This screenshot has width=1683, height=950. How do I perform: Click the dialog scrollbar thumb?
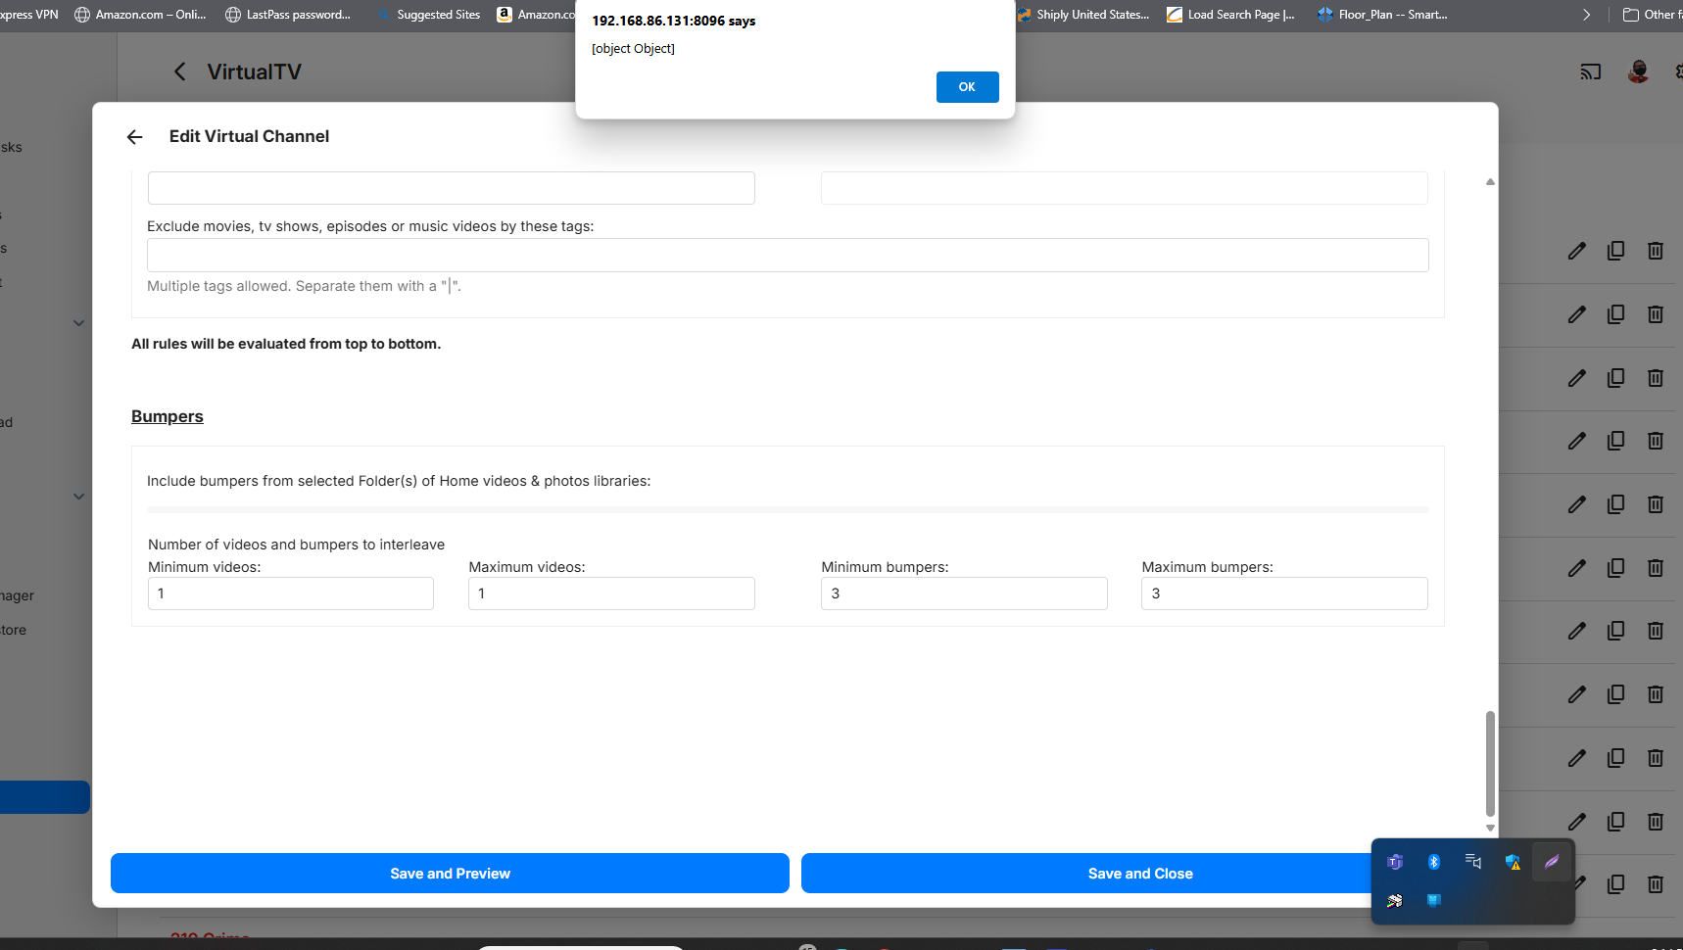(x=1490, y=764)
